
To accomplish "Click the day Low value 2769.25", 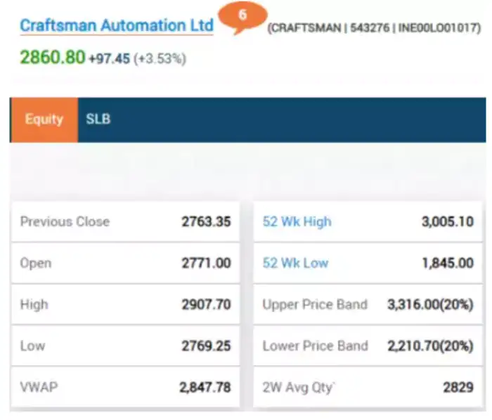I will click(206, 346).
